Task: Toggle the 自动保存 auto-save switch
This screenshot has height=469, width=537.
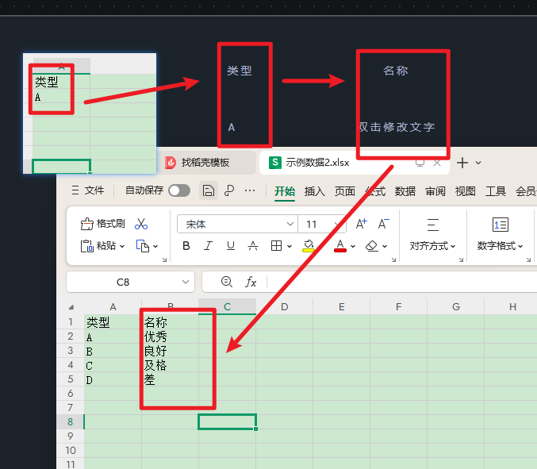Action: [179, 190]
